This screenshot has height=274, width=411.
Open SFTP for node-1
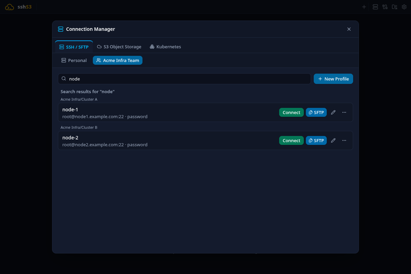[x=316, y=112]
